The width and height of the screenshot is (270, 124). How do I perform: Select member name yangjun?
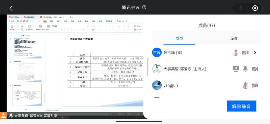pos(171,85)
